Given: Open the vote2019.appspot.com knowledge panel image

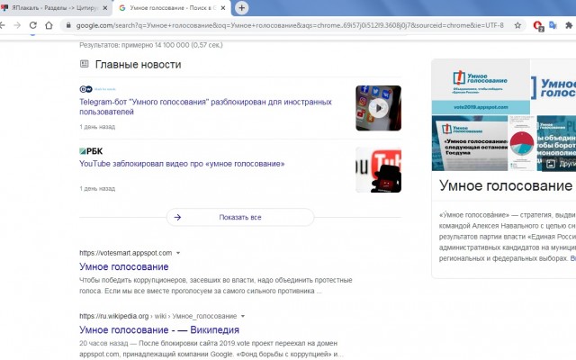Looking at the screenshot, I should 481,86.
